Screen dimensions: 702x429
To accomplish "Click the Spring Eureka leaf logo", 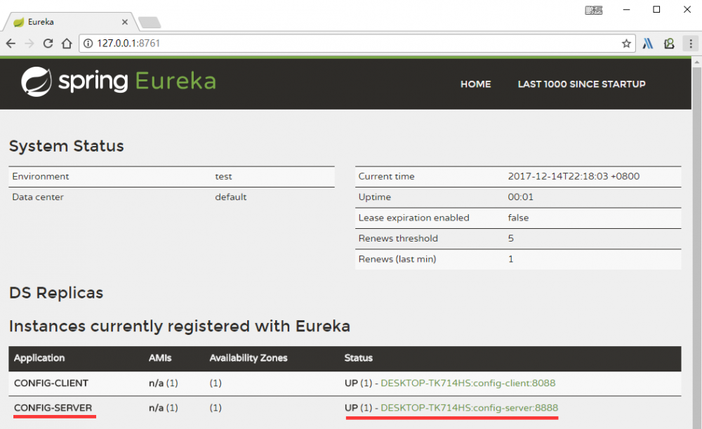I will (39, 81).
